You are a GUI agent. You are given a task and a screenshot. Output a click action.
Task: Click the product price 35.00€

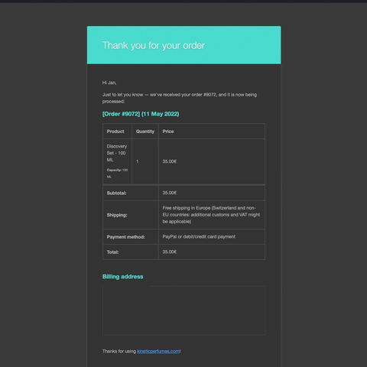click(170, 161)
